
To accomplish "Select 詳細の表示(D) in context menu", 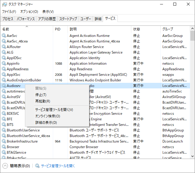I will (57, 123).
